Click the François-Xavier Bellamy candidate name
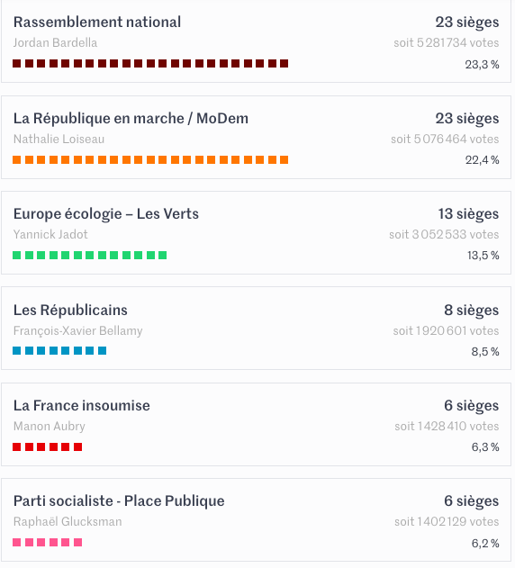Screen dimensions: 515x568 coord(78,330)
